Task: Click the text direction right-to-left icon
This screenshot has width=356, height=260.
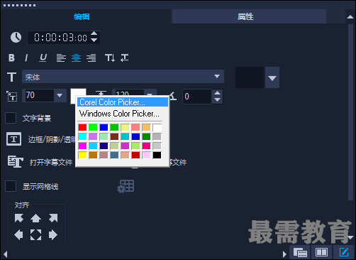Action: [x=125, y=58]
